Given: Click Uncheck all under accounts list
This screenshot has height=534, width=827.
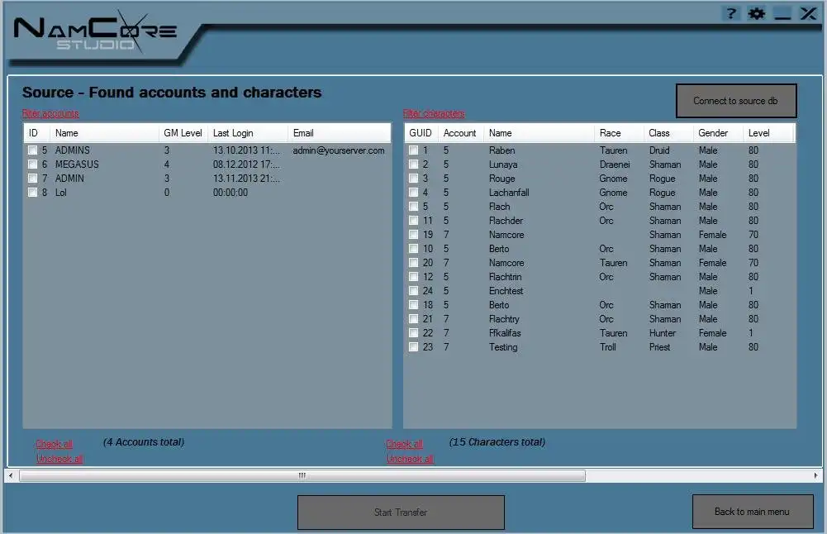Looking at the screenshot, I should 59,459.
